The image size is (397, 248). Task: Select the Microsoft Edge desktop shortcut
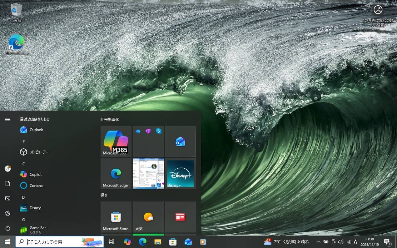click(x=17, y=45)
